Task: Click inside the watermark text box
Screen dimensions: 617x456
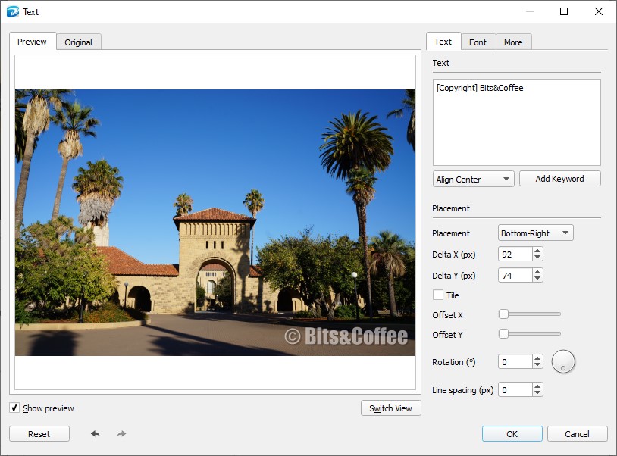Action: (517, 122)
